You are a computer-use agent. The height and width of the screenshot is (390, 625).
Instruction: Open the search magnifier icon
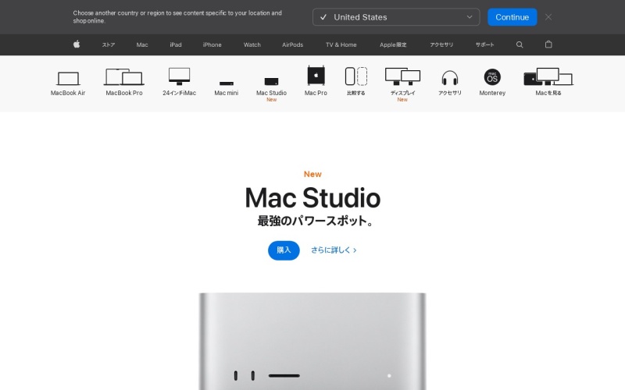click(520, 44)
